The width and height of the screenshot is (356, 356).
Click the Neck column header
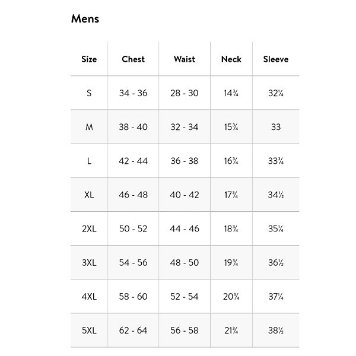tap(231, 59)
